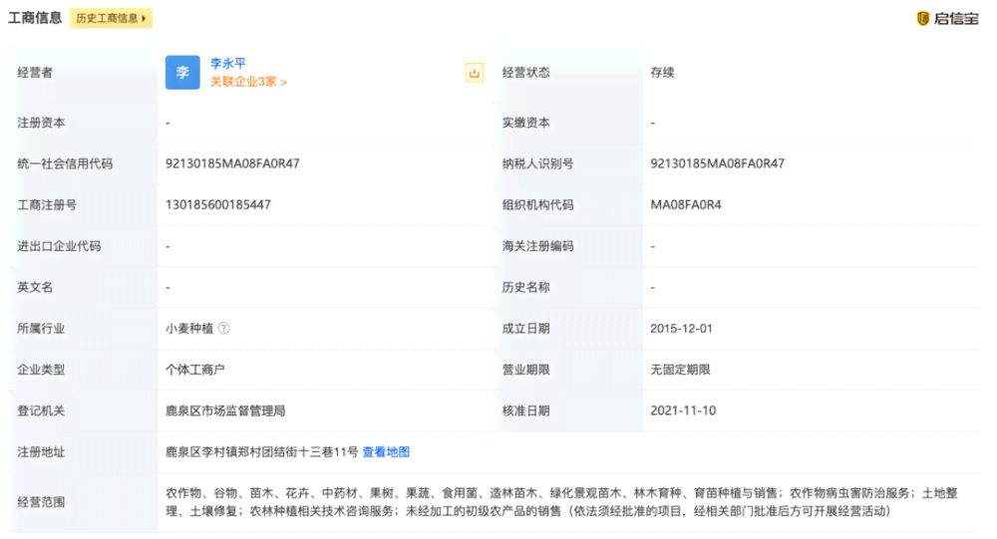Click the 实缴资本 label
Screen dimensions: 997x539
pyautogui.click(x=525, y=123)
